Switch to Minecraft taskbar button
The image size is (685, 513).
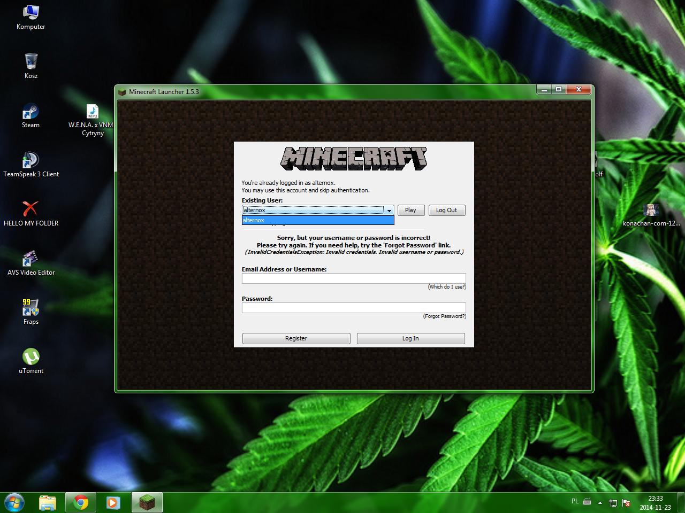pyautogui.click(x=147, y=502)
